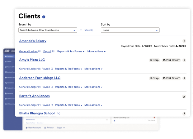Click RUN & Done tag on Amy's Pizza LLC

point(171,60)
